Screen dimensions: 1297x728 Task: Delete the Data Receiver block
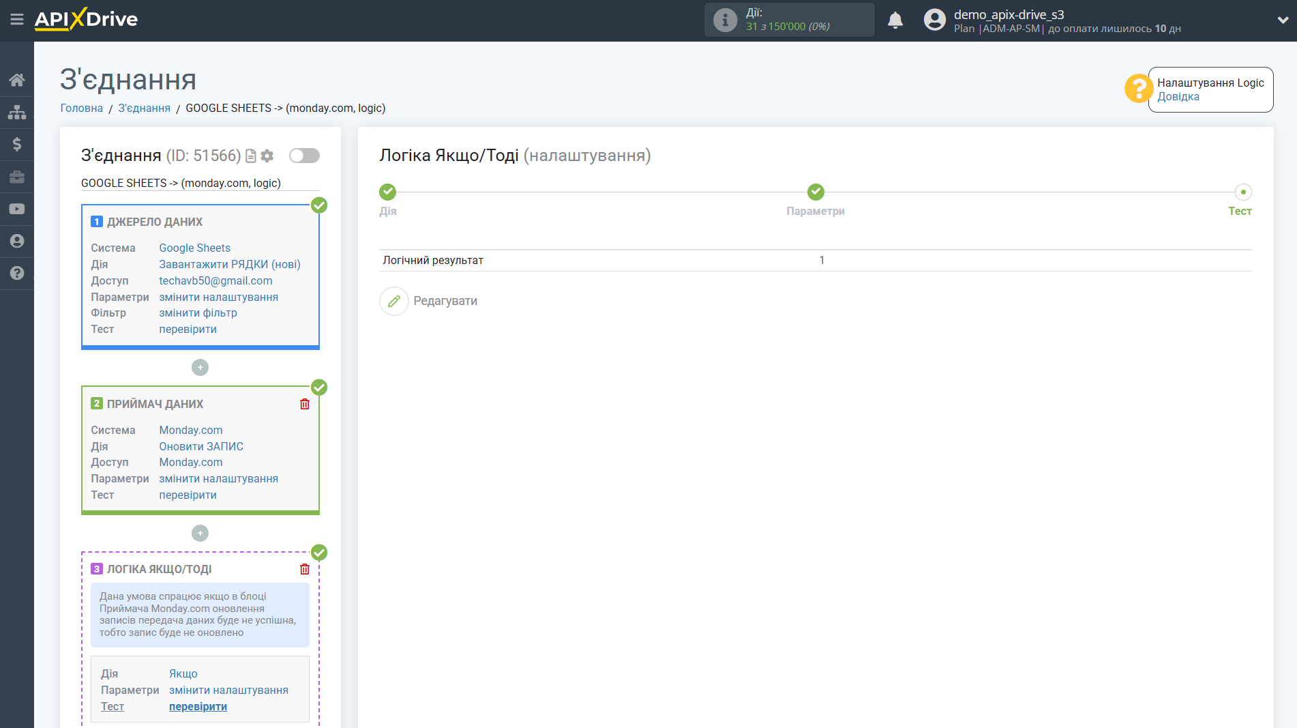[305, 404]
